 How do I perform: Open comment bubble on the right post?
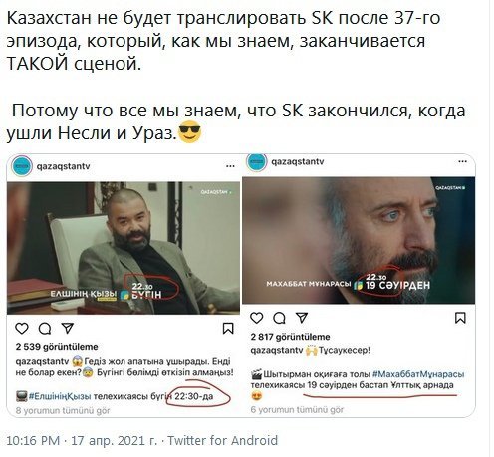pos(279,318)
